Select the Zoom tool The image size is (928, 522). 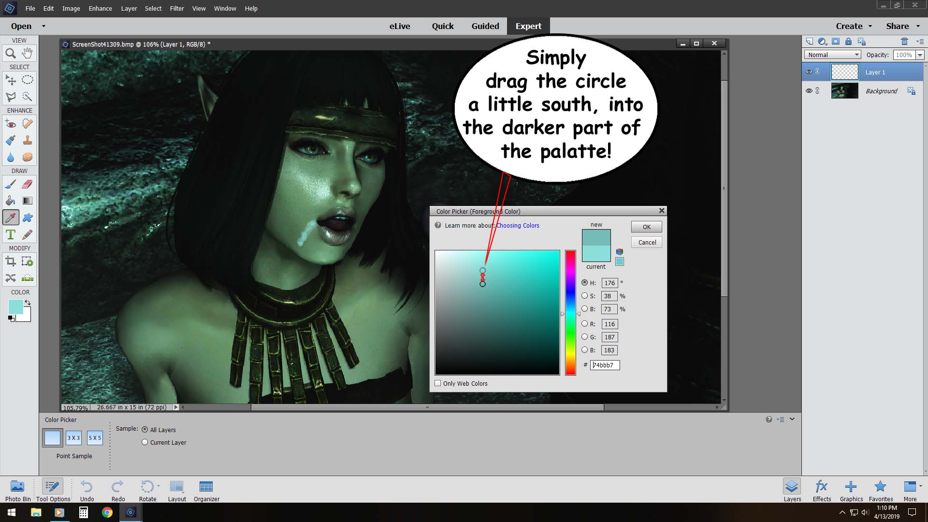pyautogui.click(x=11, y=54)
